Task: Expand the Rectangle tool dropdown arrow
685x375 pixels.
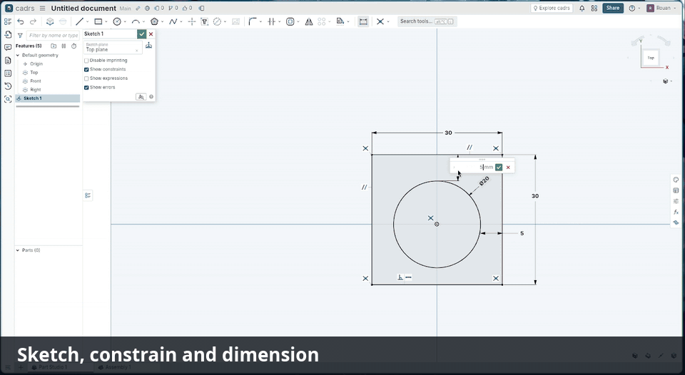Action: click(106, 22)
